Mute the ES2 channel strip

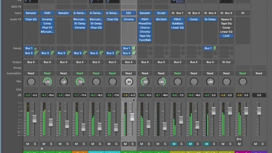coord(125,144)
